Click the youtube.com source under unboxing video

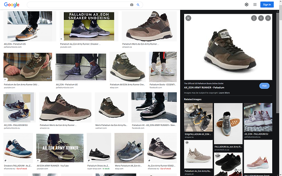click(66, 47)
